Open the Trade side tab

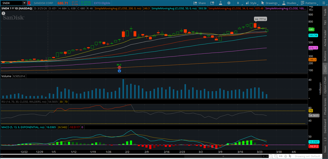click(325, 12)
